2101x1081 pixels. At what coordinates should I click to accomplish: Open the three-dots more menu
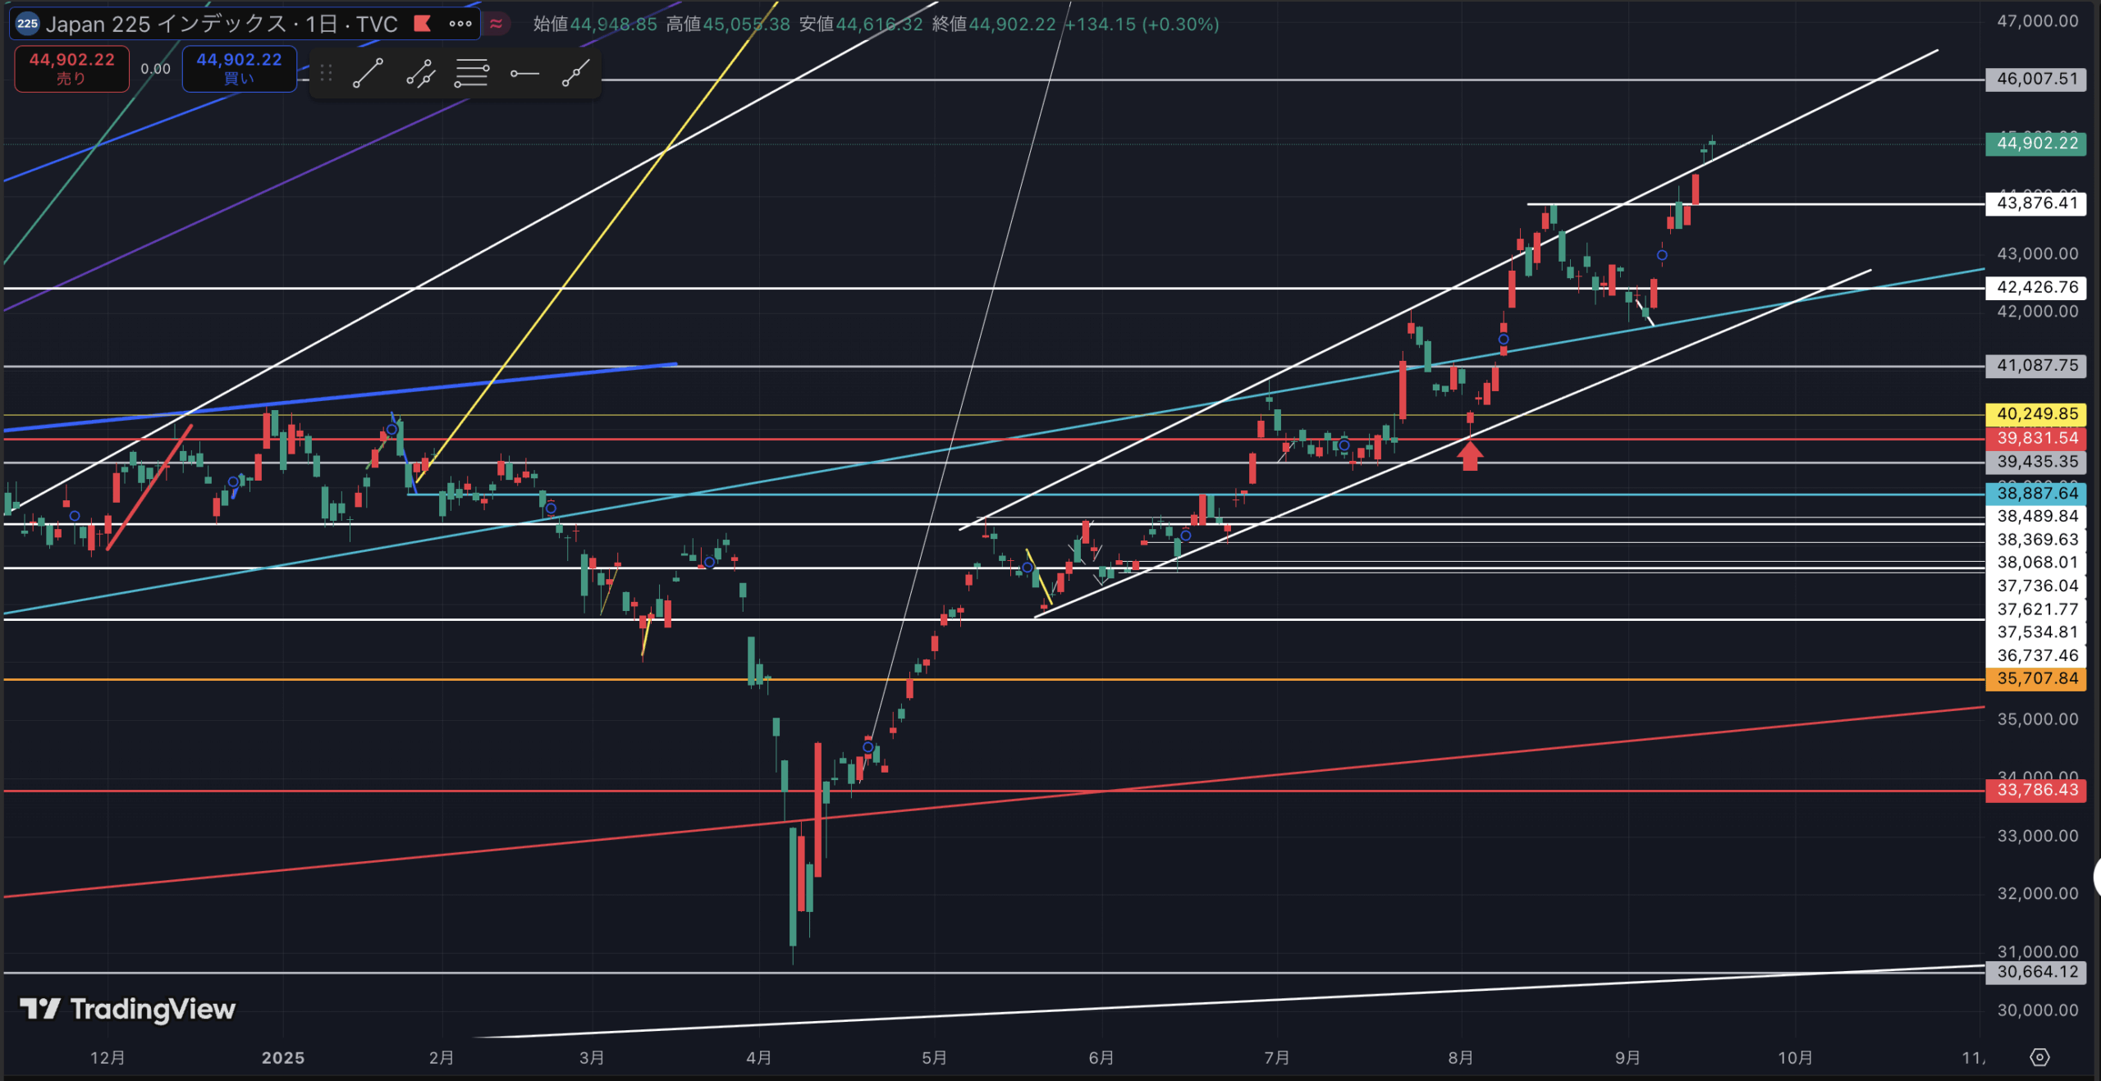pyautogui.click(x=460, y=24)
